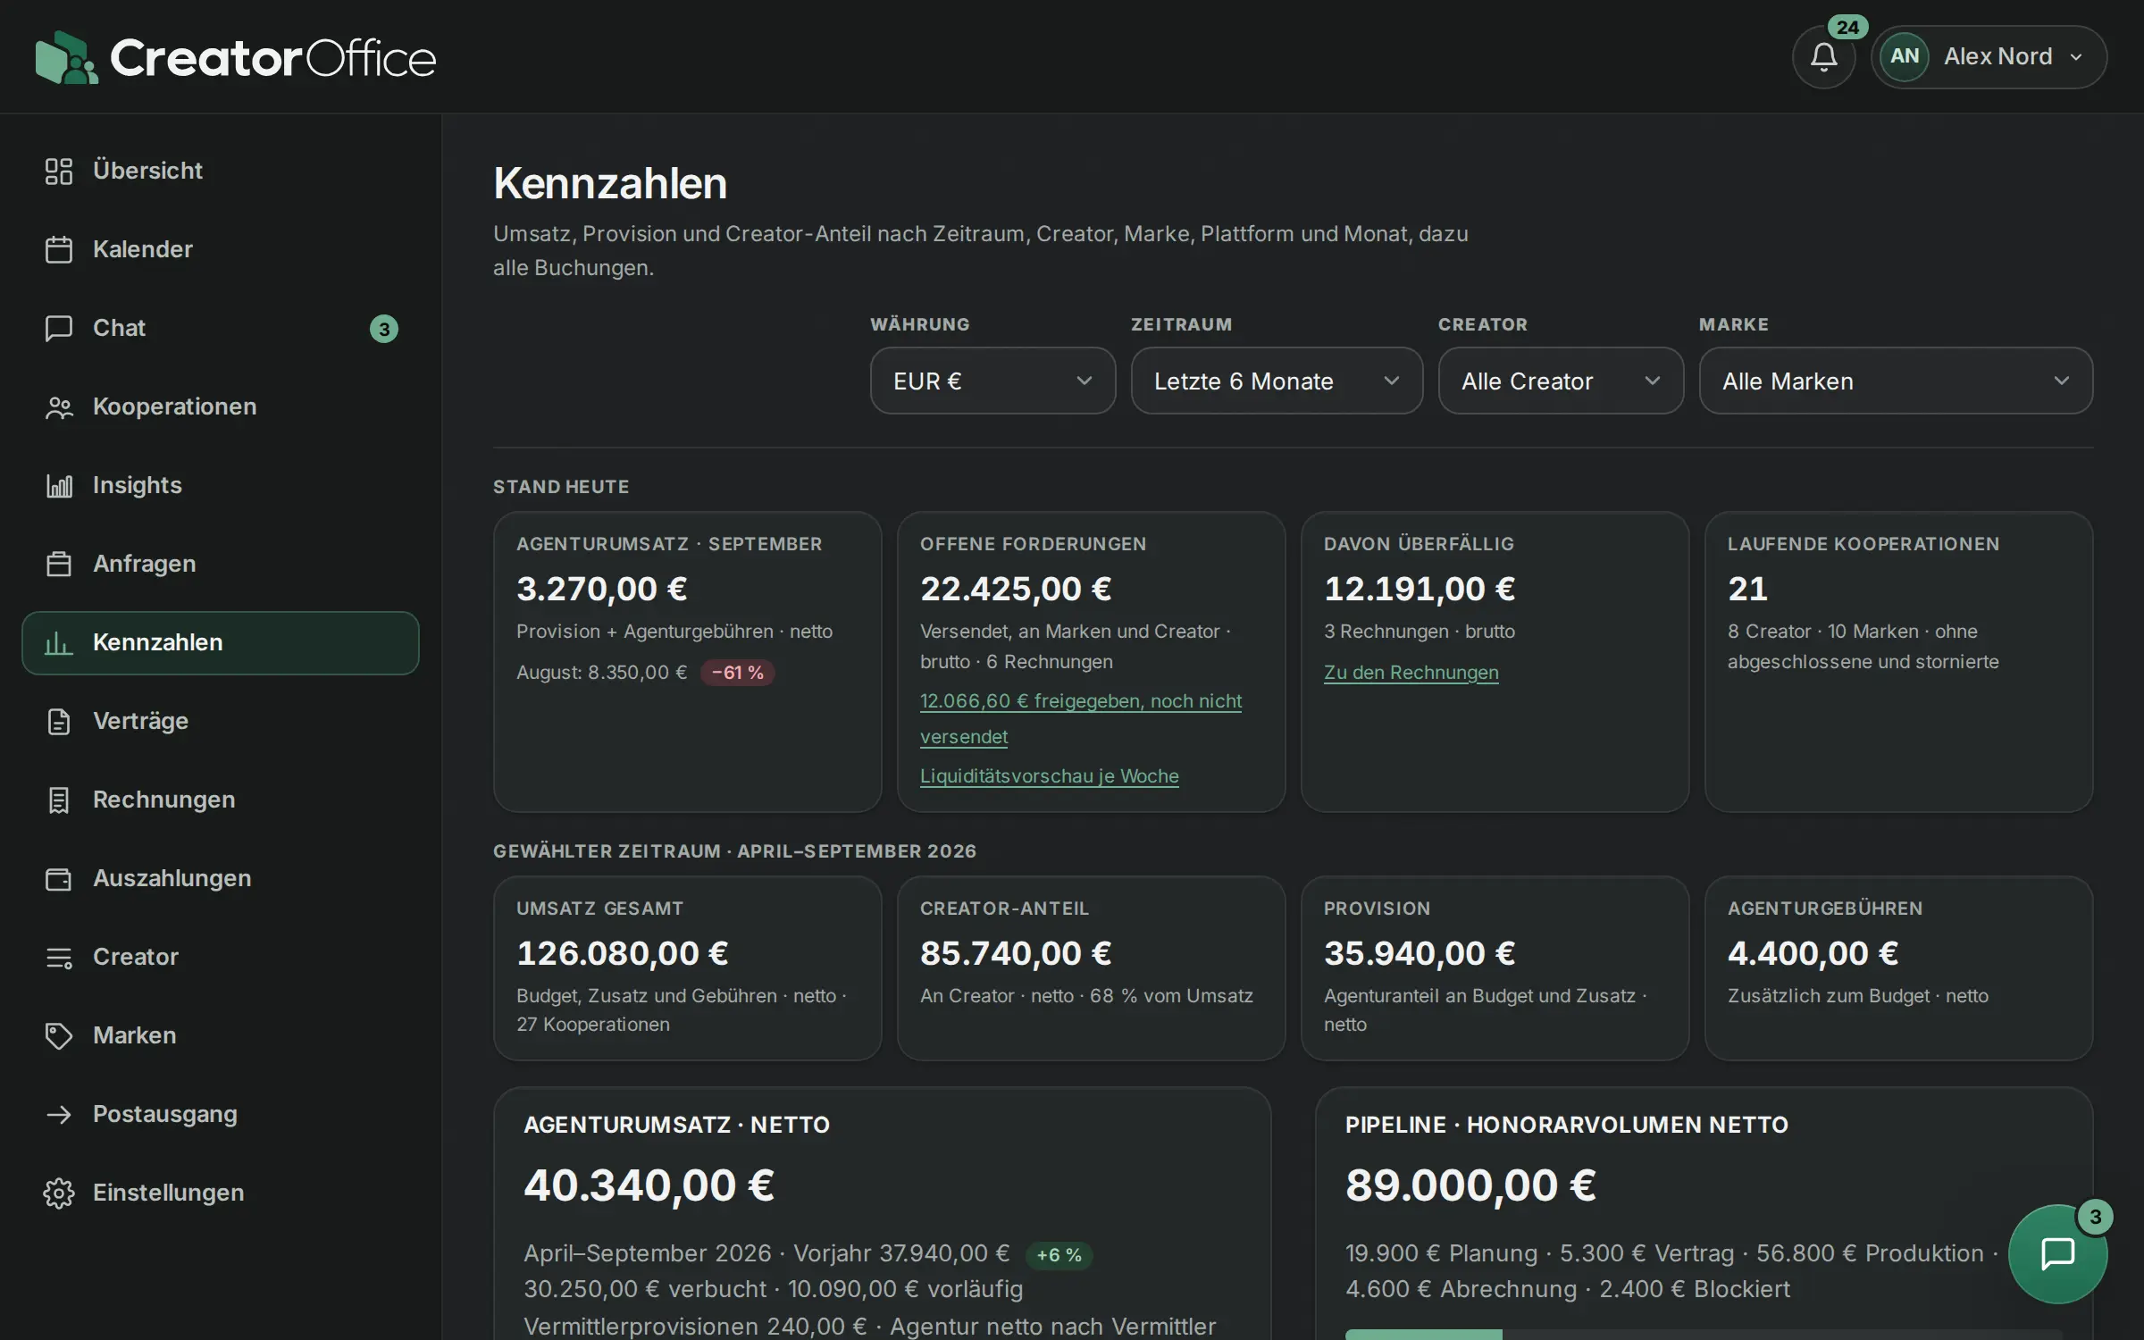2144x1340 pixels.
Task: Open notifications bell with 24 badge
Action: pyautogui.click(x=1823, y=57)
